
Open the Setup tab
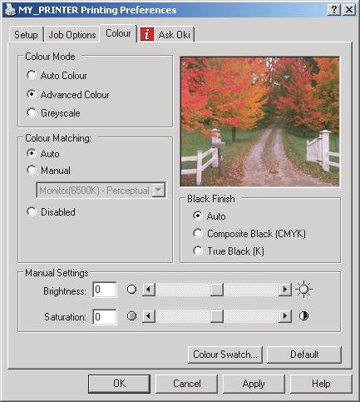pos(26,35)
